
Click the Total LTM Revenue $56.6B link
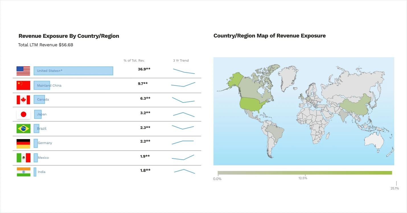[46, 45]
